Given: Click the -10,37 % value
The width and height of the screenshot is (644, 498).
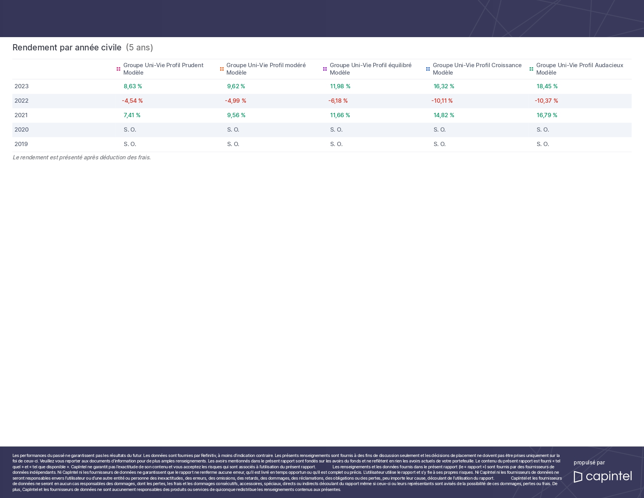Looking at the screenshot, I should (546, 101).
